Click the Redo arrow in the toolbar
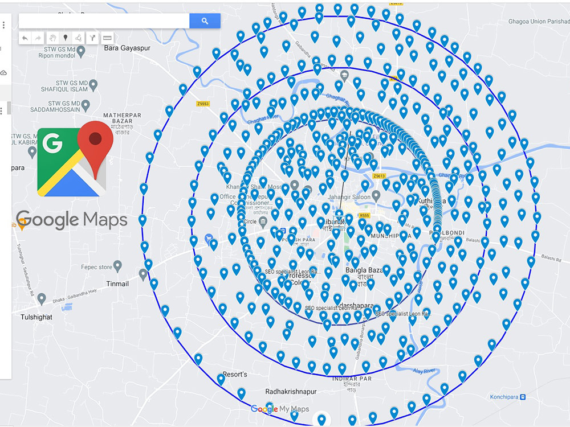The width and height of the screenshot is (570, 427). click(x=39, y=38)
